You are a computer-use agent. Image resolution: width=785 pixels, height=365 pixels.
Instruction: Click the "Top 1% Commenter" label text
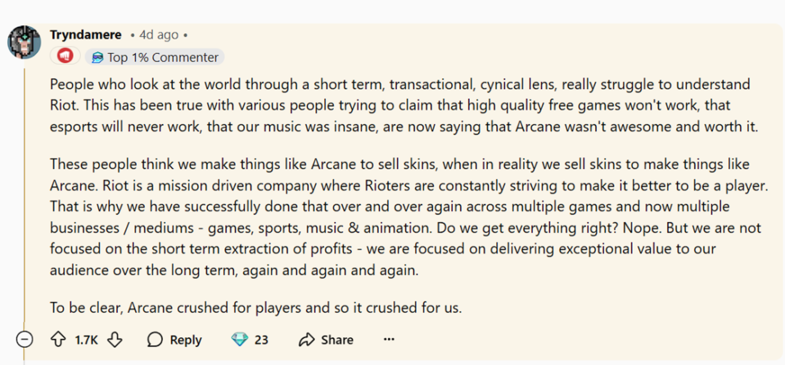163,57
